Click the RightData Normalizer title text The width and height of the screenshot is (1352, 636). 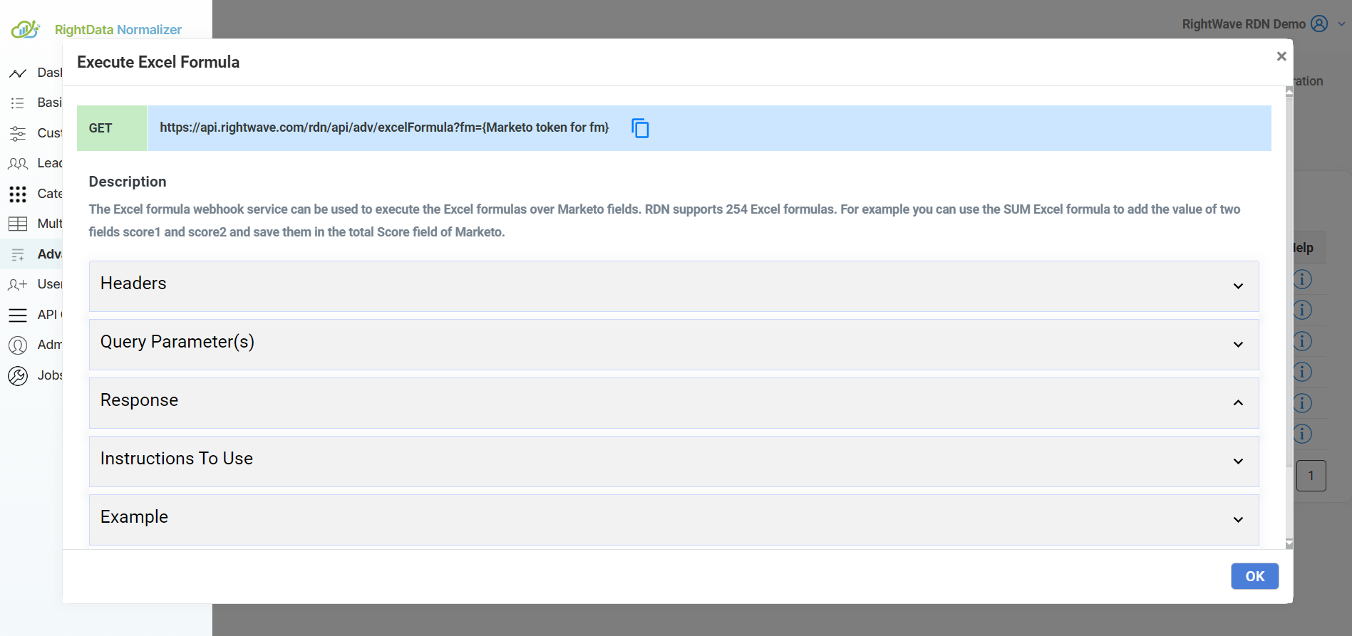118,30
